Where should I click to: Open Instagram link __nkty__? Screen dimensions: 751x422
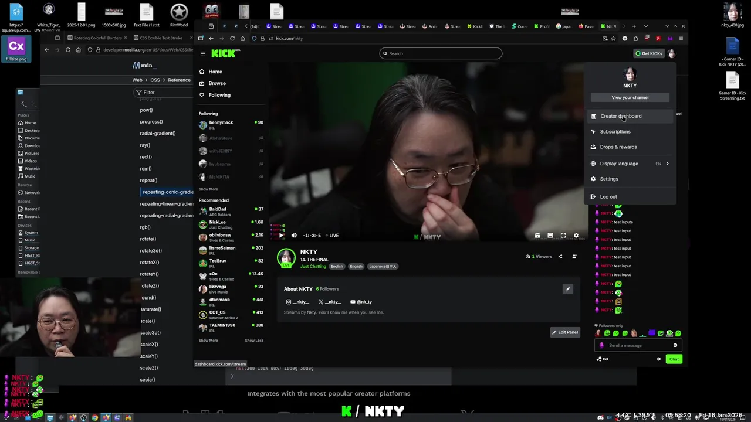297,302
